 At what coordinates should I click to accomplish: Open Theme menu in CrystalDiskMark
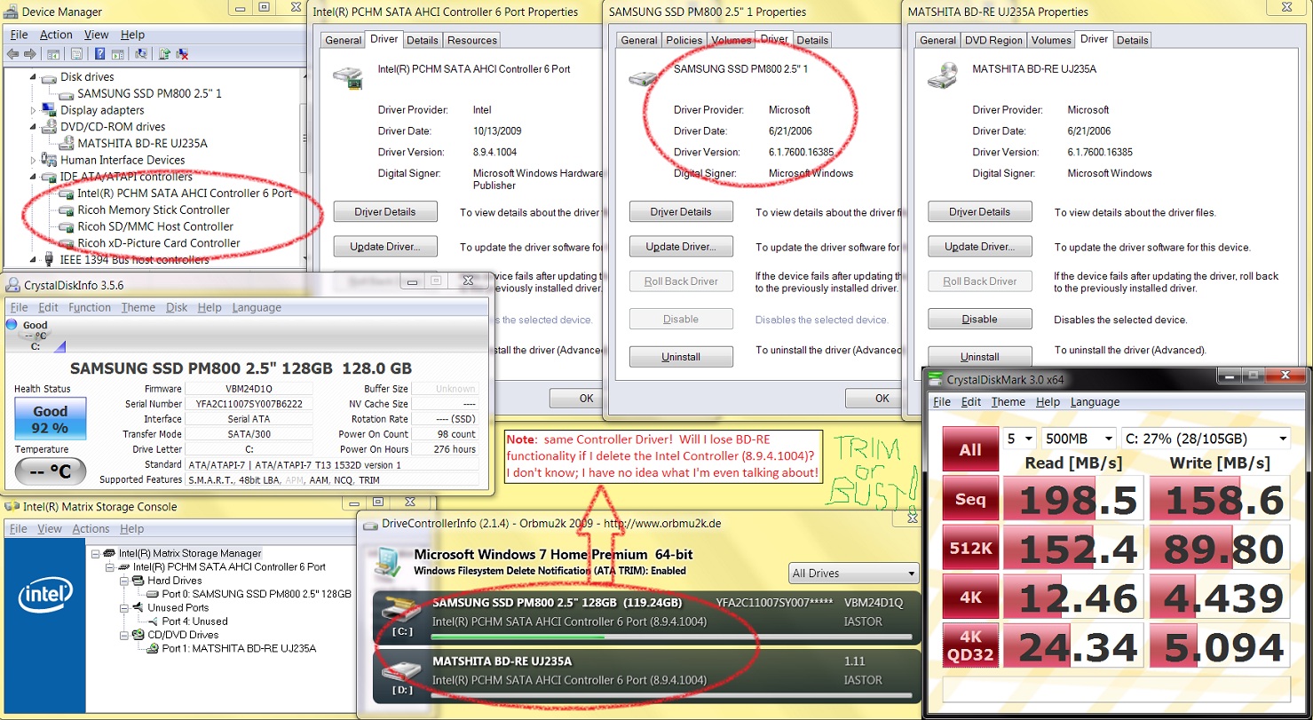[x=1008, y=401]
